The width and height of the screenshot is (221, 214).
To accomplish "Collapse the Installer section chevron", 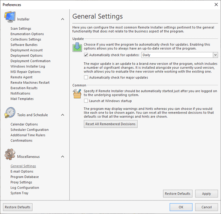I will pos(63,19).
